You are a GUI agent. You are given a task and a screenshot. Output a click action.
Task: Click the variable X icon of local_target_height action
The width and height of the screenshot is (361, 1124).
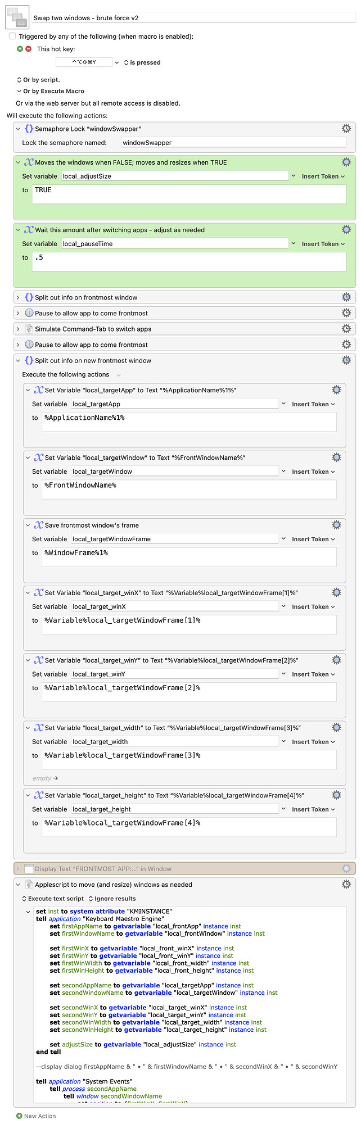(x=39, y=795)
